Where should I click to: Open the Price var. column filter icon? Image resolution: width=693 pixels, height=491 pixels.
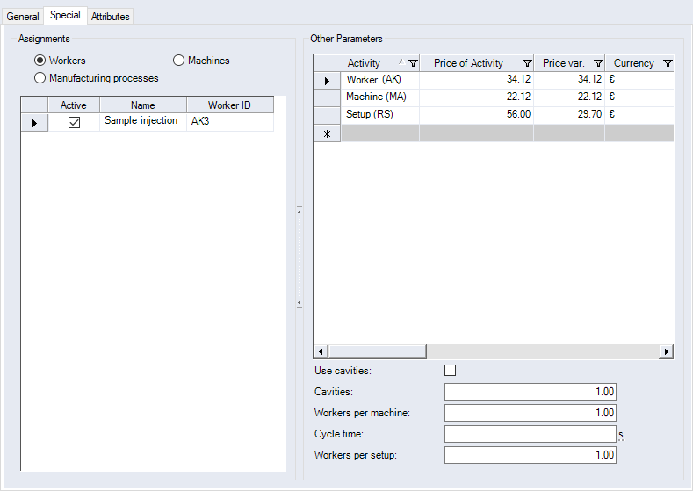[x=598, y=63]
